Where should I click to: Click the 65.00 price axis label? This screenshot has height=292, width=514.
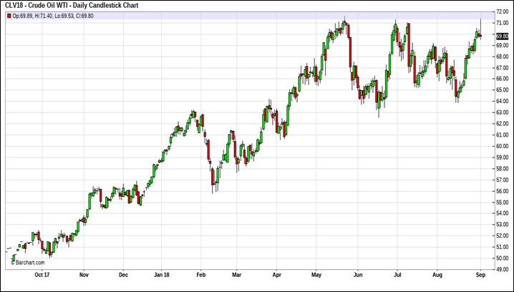click(503, 89)
